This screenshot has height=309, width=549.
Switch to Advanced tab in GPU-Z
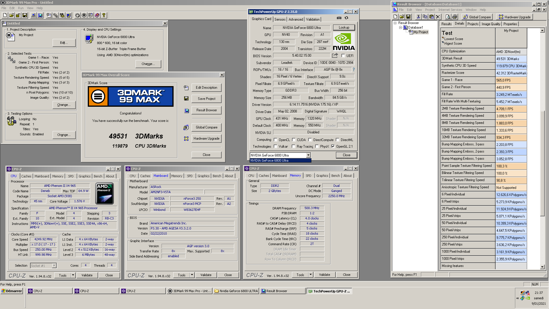tap(296, 19)
